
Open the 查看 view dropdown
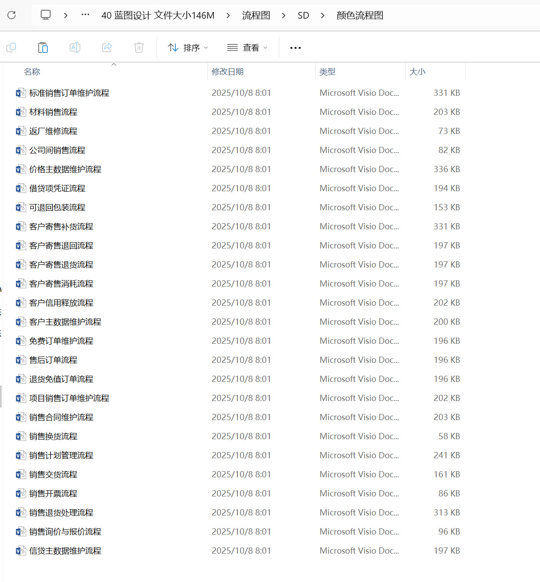(x=247, y=47)
